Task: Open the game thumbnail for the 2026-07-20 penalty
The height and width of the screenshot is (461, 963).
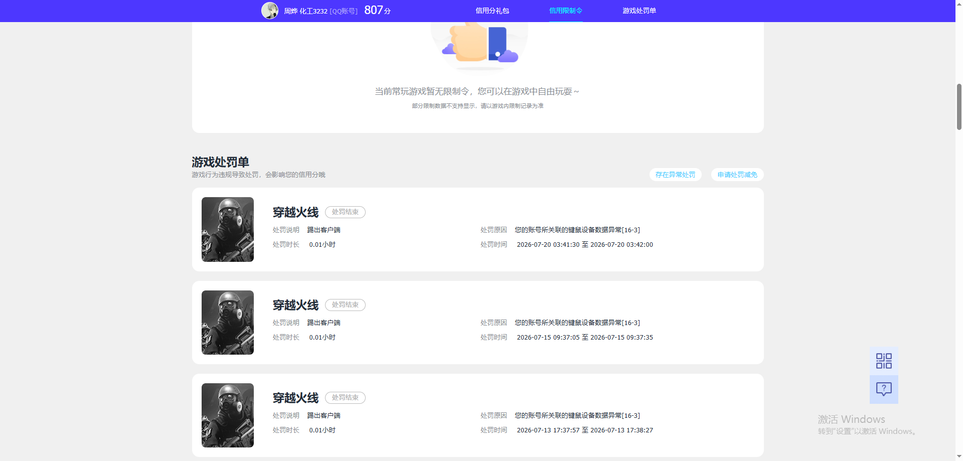Action: click(228, 229)
